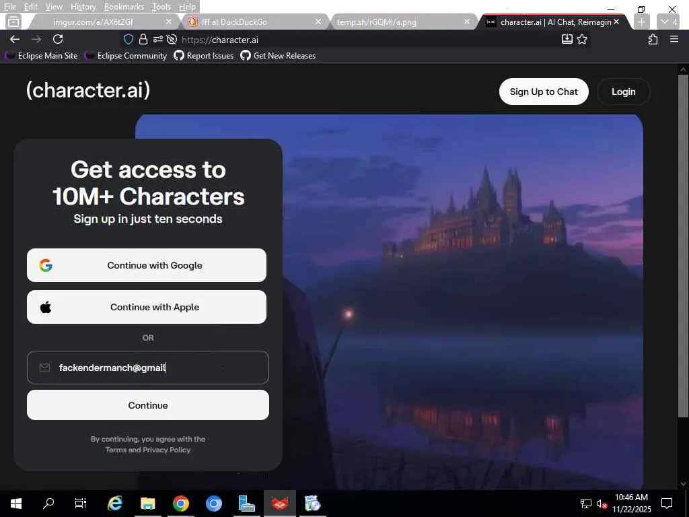Open the Tools menu

pyautogui.click(x=161, y=7)
